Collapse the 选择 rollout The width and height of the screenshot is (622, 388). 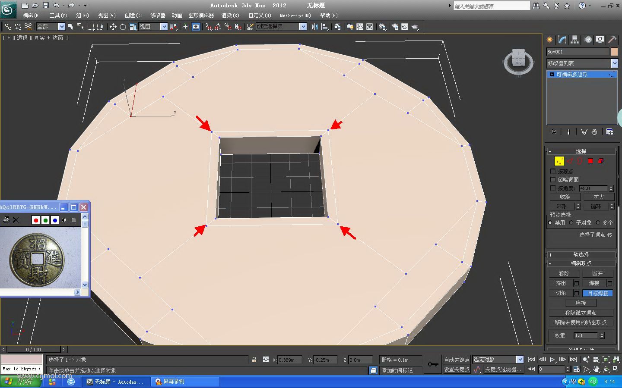pos(581,151)
